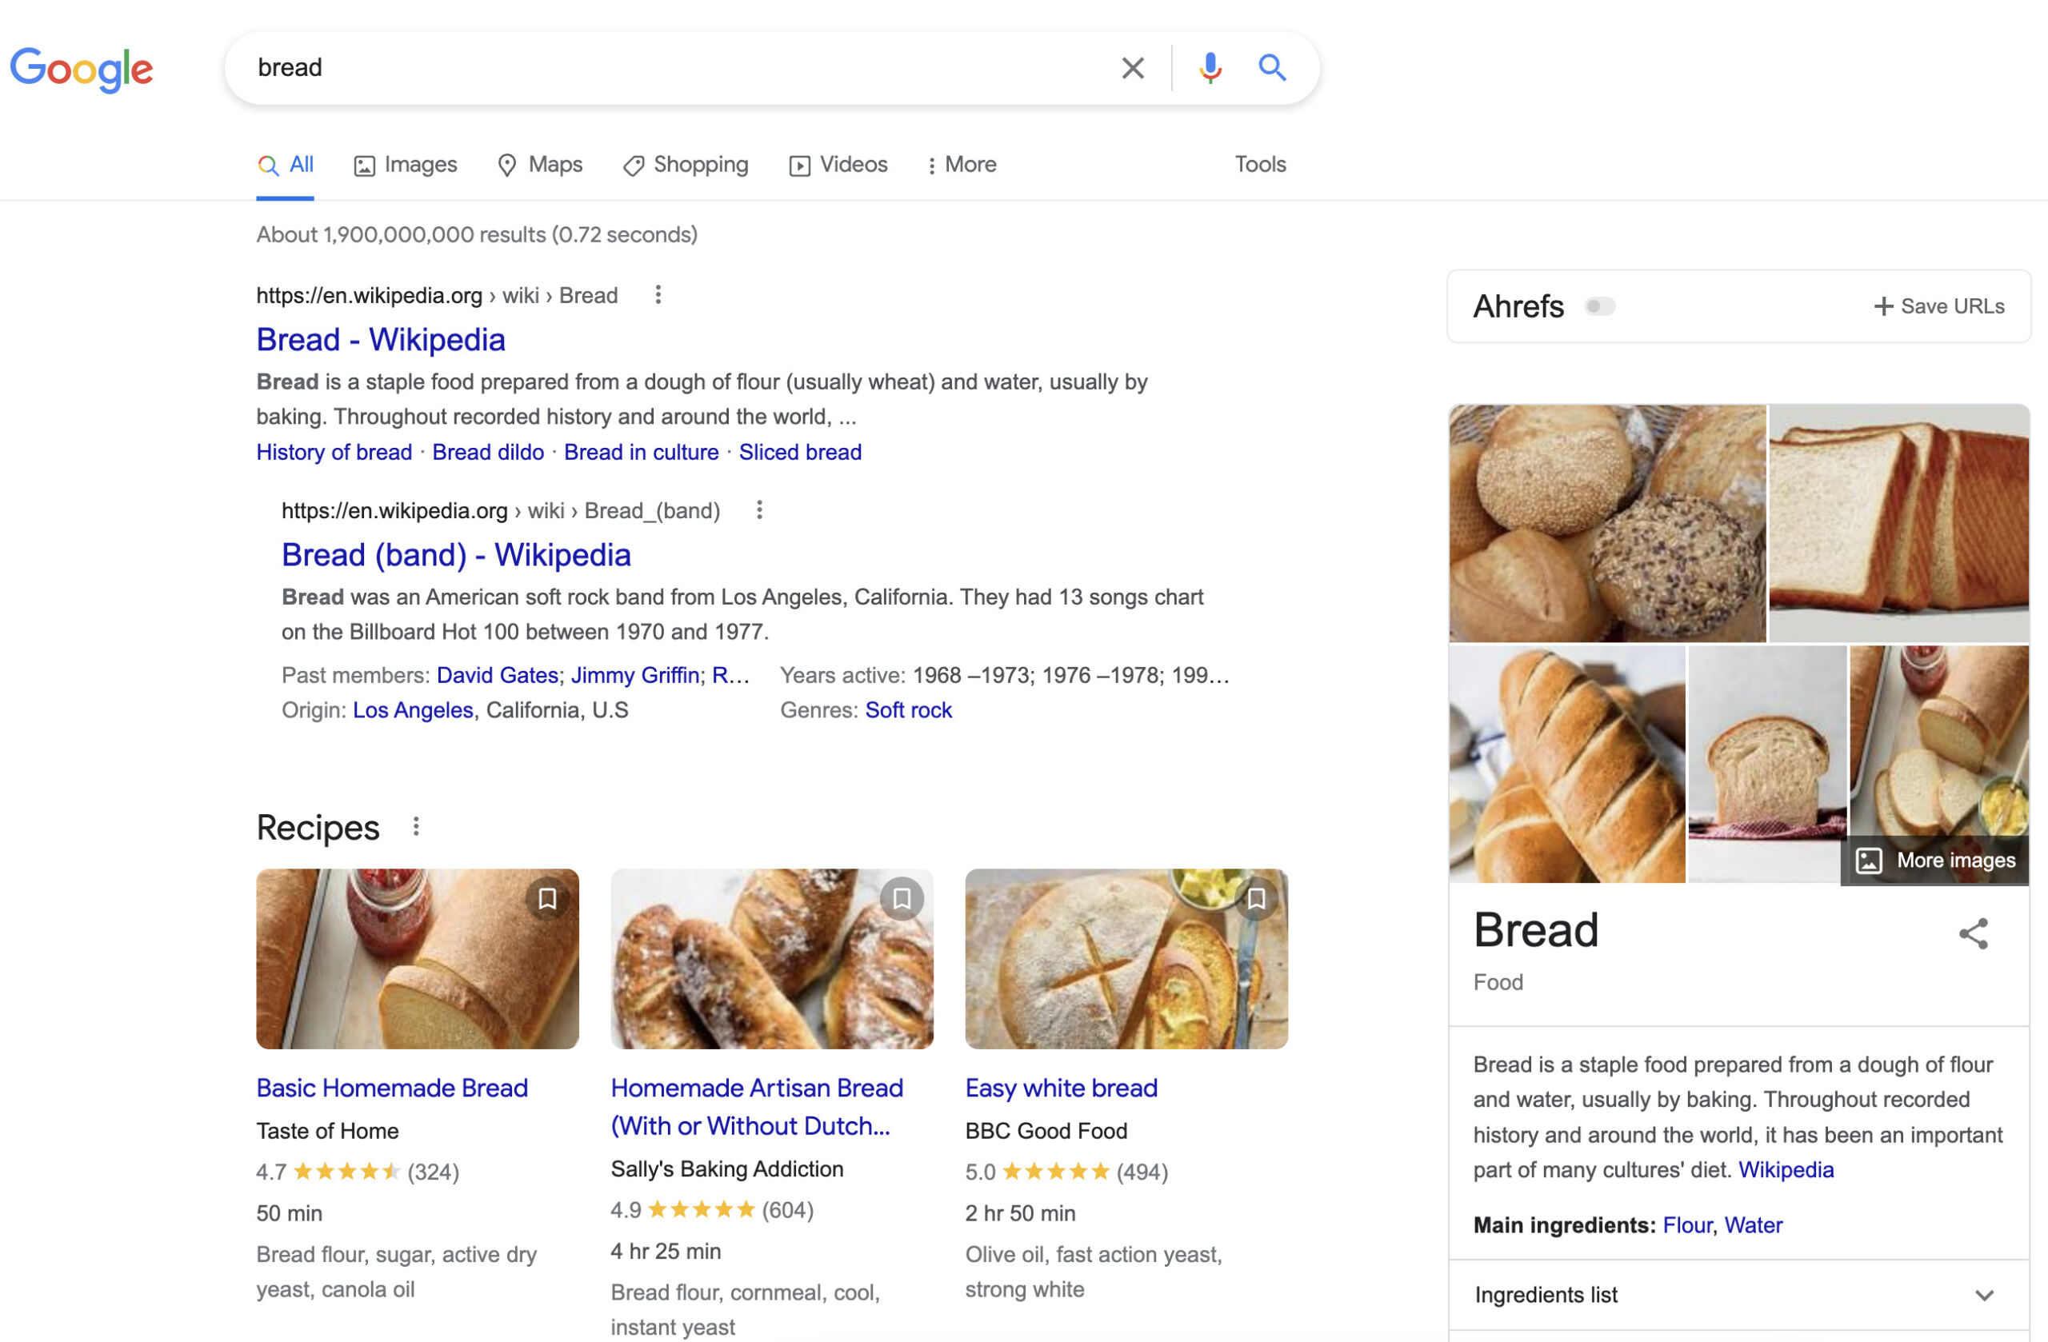Click the More images button
The height and width of the screenshot is (1342, 2048).
(1934, 860)
